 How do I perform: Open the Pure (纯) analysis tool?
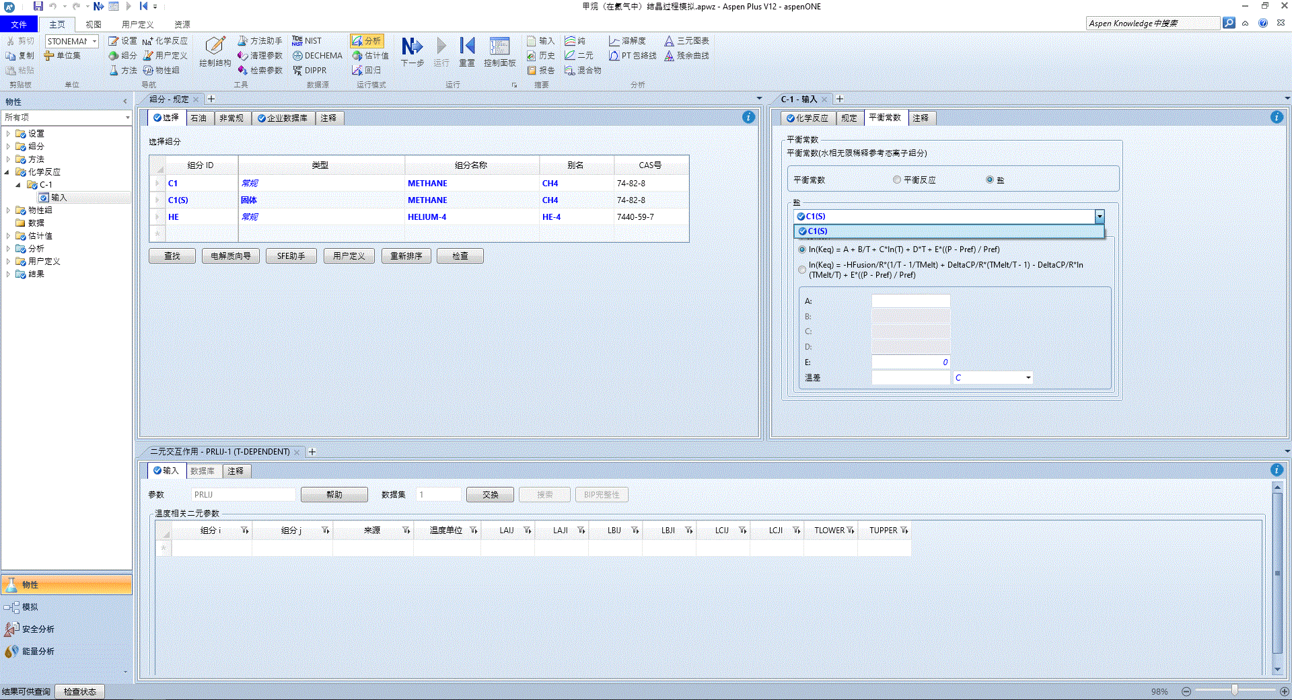575,41
